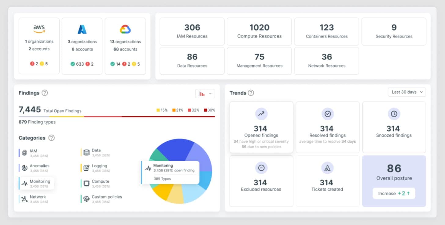Open the AWS cloud provider card logo
The height and width of the screenshot is (225, 445).
tap(39, 29)
